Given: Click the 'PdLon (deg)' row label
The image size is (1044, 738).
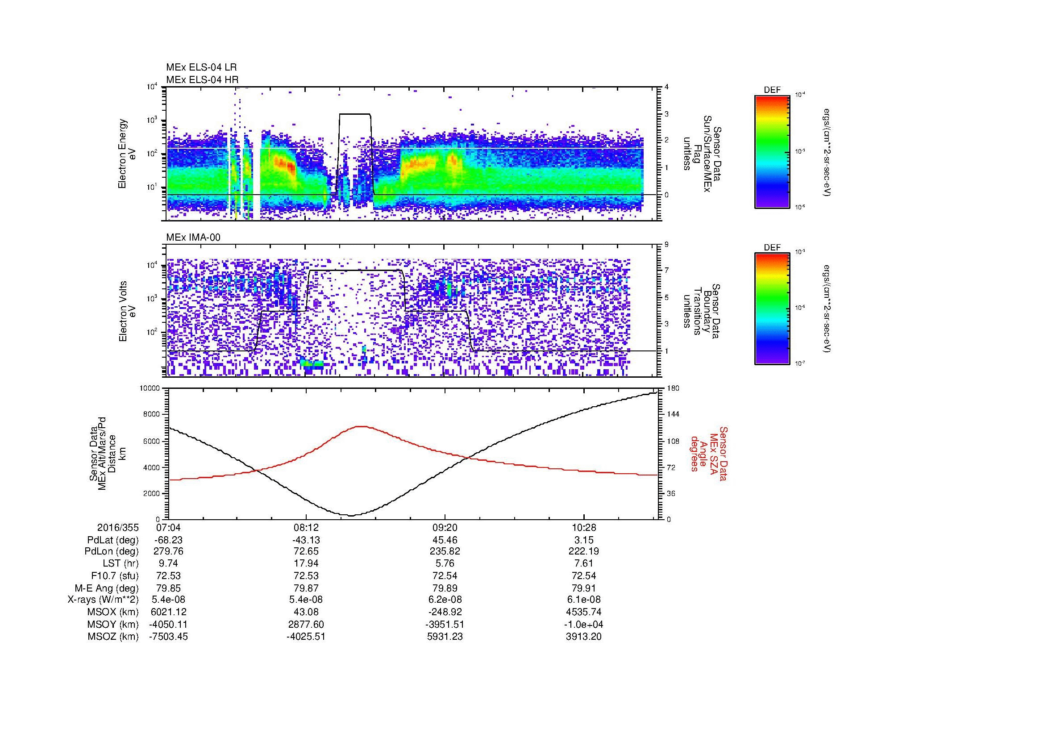Looking at the screenshot, I should coord(112,551).
